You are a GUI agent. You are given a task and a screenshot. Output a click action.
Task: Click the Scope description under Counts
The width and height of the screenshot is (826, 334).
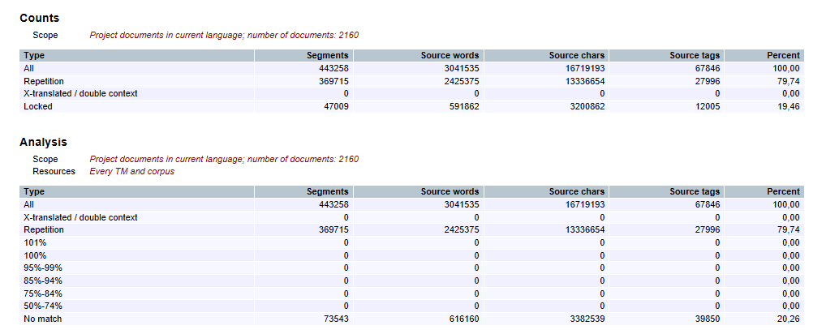pos(224,35)
